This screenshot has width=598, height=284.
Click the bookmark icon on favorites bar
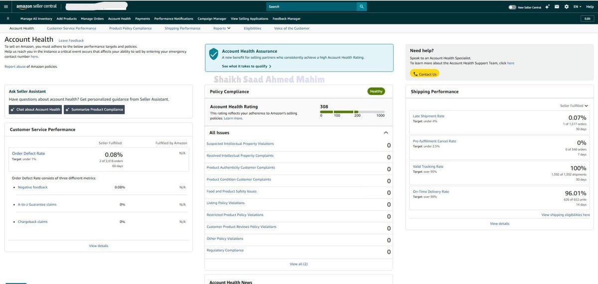pyautogui.click(x=8, y=18)
